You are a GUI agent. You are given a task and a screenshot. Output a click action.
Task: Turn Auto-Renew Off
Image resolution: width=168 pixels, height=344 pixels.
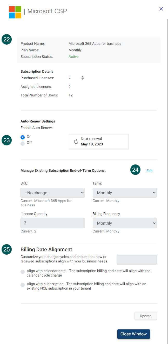tap(23, 143)
